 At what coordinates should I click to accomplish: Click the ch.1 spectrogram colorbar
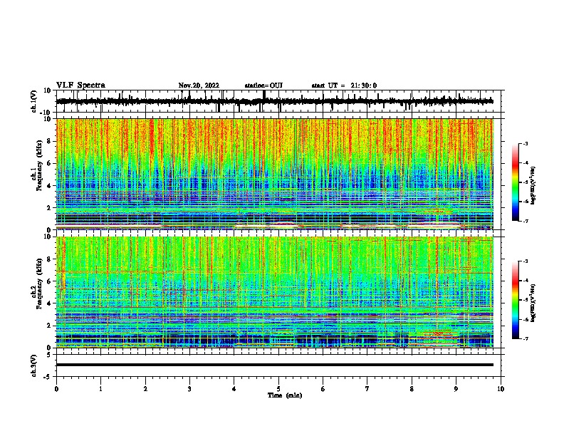[515, 182]
